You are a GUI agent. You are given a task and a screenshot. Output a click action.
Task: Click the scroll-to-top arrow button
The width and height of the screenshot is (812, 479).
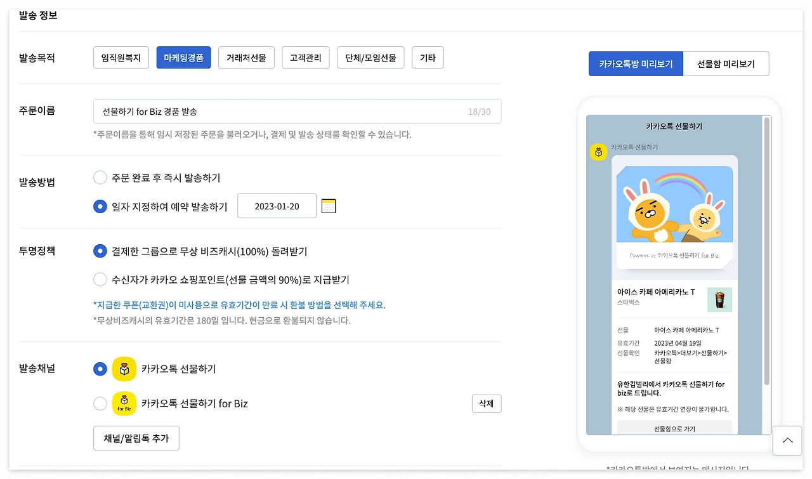click(x=787, y=440)
